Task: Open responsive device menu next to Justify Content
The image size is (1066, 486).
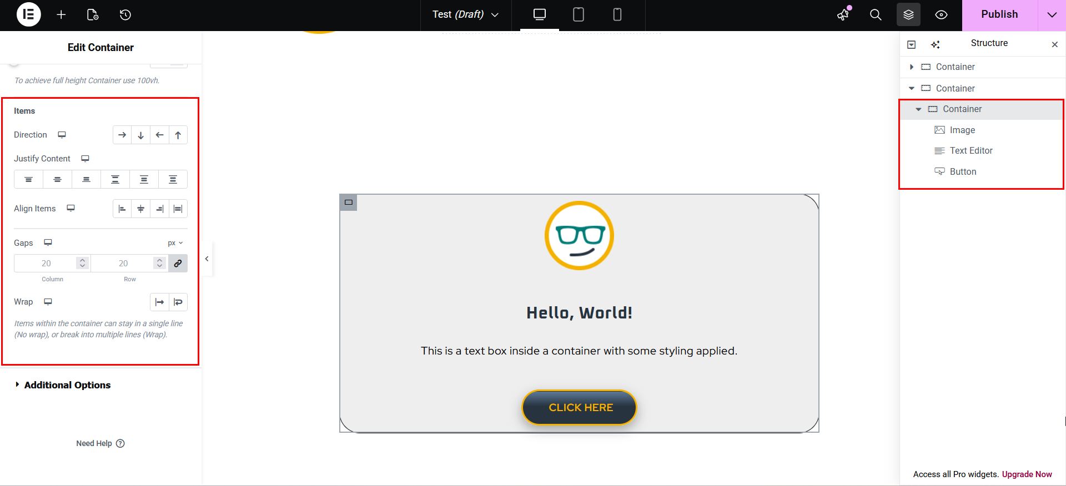Action: [x=85, y=159]
